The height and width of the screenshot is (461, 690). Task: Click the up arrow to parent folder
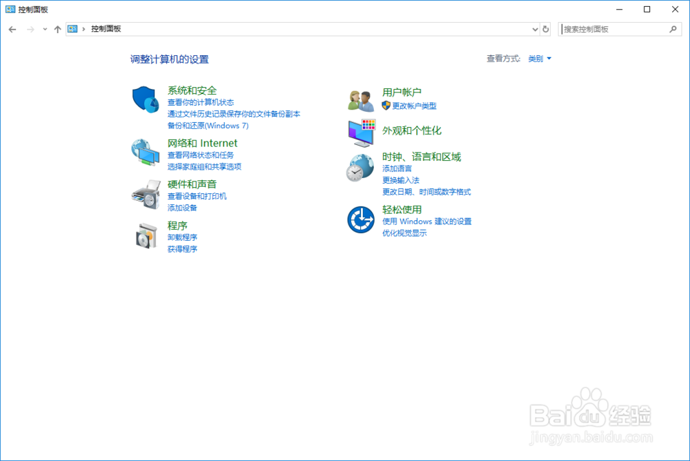(x=57, y=30)
